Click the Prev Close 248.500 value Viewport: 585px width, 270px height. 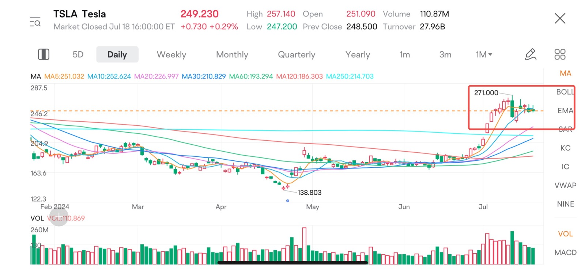coord(362,27)
